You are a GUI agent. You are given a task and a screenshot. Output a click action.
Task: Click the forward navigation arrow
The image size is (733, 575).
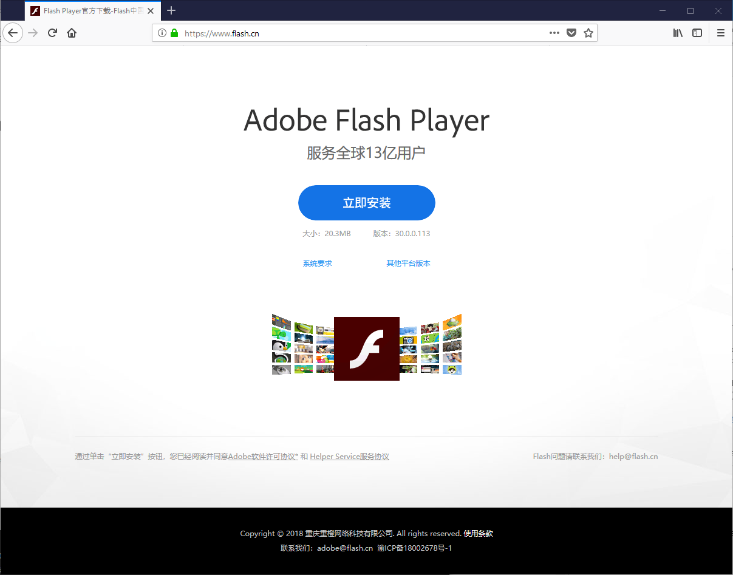tap(33, 33)
